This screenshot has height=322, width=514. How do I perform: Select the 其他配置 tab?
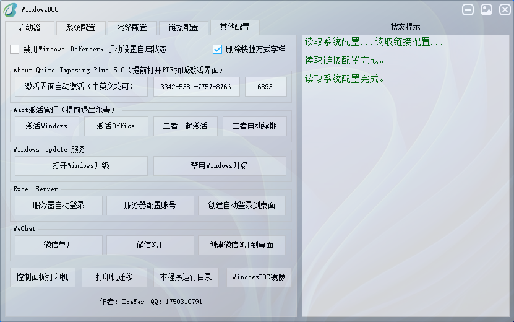click(234, 27)
